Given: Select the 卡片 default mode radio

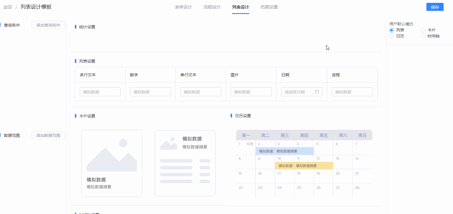Looking at the screenshot, I should (423, 30).
